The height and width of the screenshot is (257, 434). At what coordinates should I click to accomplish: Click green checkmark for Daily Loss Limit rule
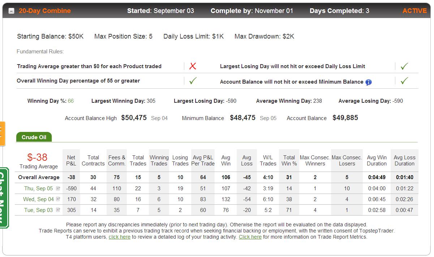[404, 66]
